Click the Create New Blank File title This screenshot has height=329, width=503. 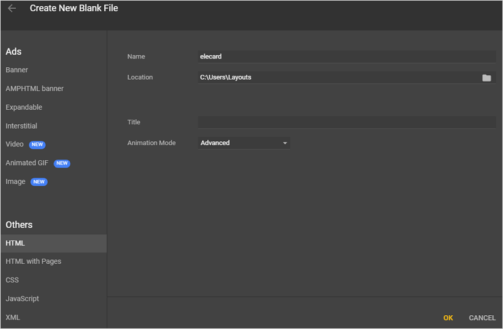pos(73,8)
